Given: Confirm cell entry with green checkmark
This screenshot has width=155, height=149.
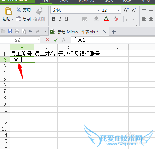Looking at the screenshot, I should pos(56,40).
